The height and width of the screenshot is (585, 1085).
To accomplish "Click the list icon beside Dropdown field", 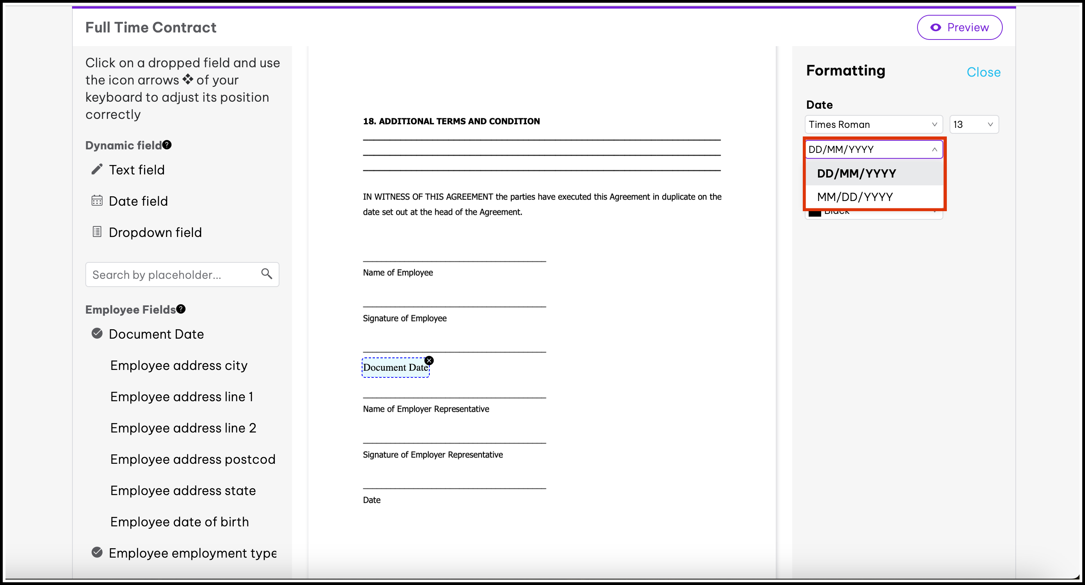I will [97, 232].
